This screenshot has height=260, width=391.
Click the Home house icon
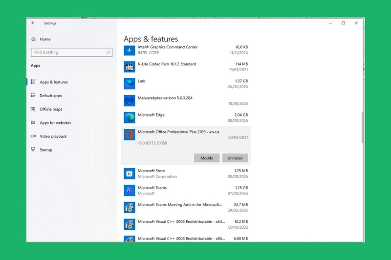[x=33, y=39]
